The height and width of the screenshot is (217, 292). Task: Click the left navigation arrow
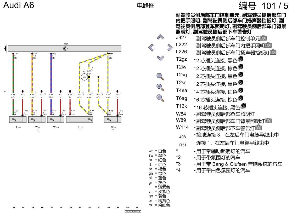(151, 48)
